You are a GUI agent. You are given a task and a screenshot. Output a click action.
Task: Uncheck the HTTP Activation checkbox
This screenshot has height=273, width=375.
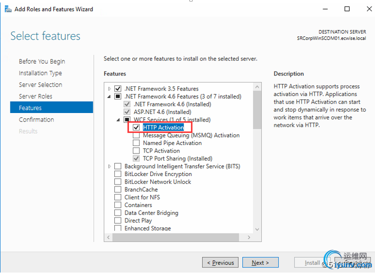coord(136,127)
